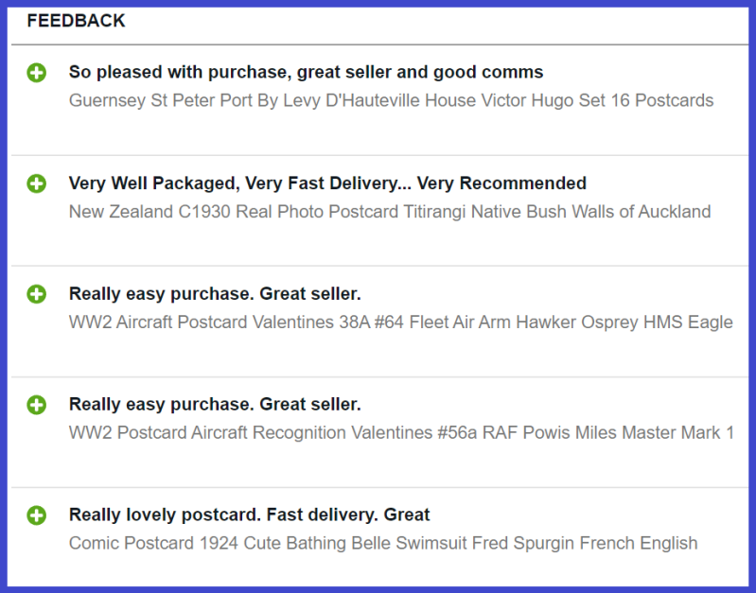
Task: Click the green plus icon beside Comic Postcard feedback
Action: (x=36, y=515)
